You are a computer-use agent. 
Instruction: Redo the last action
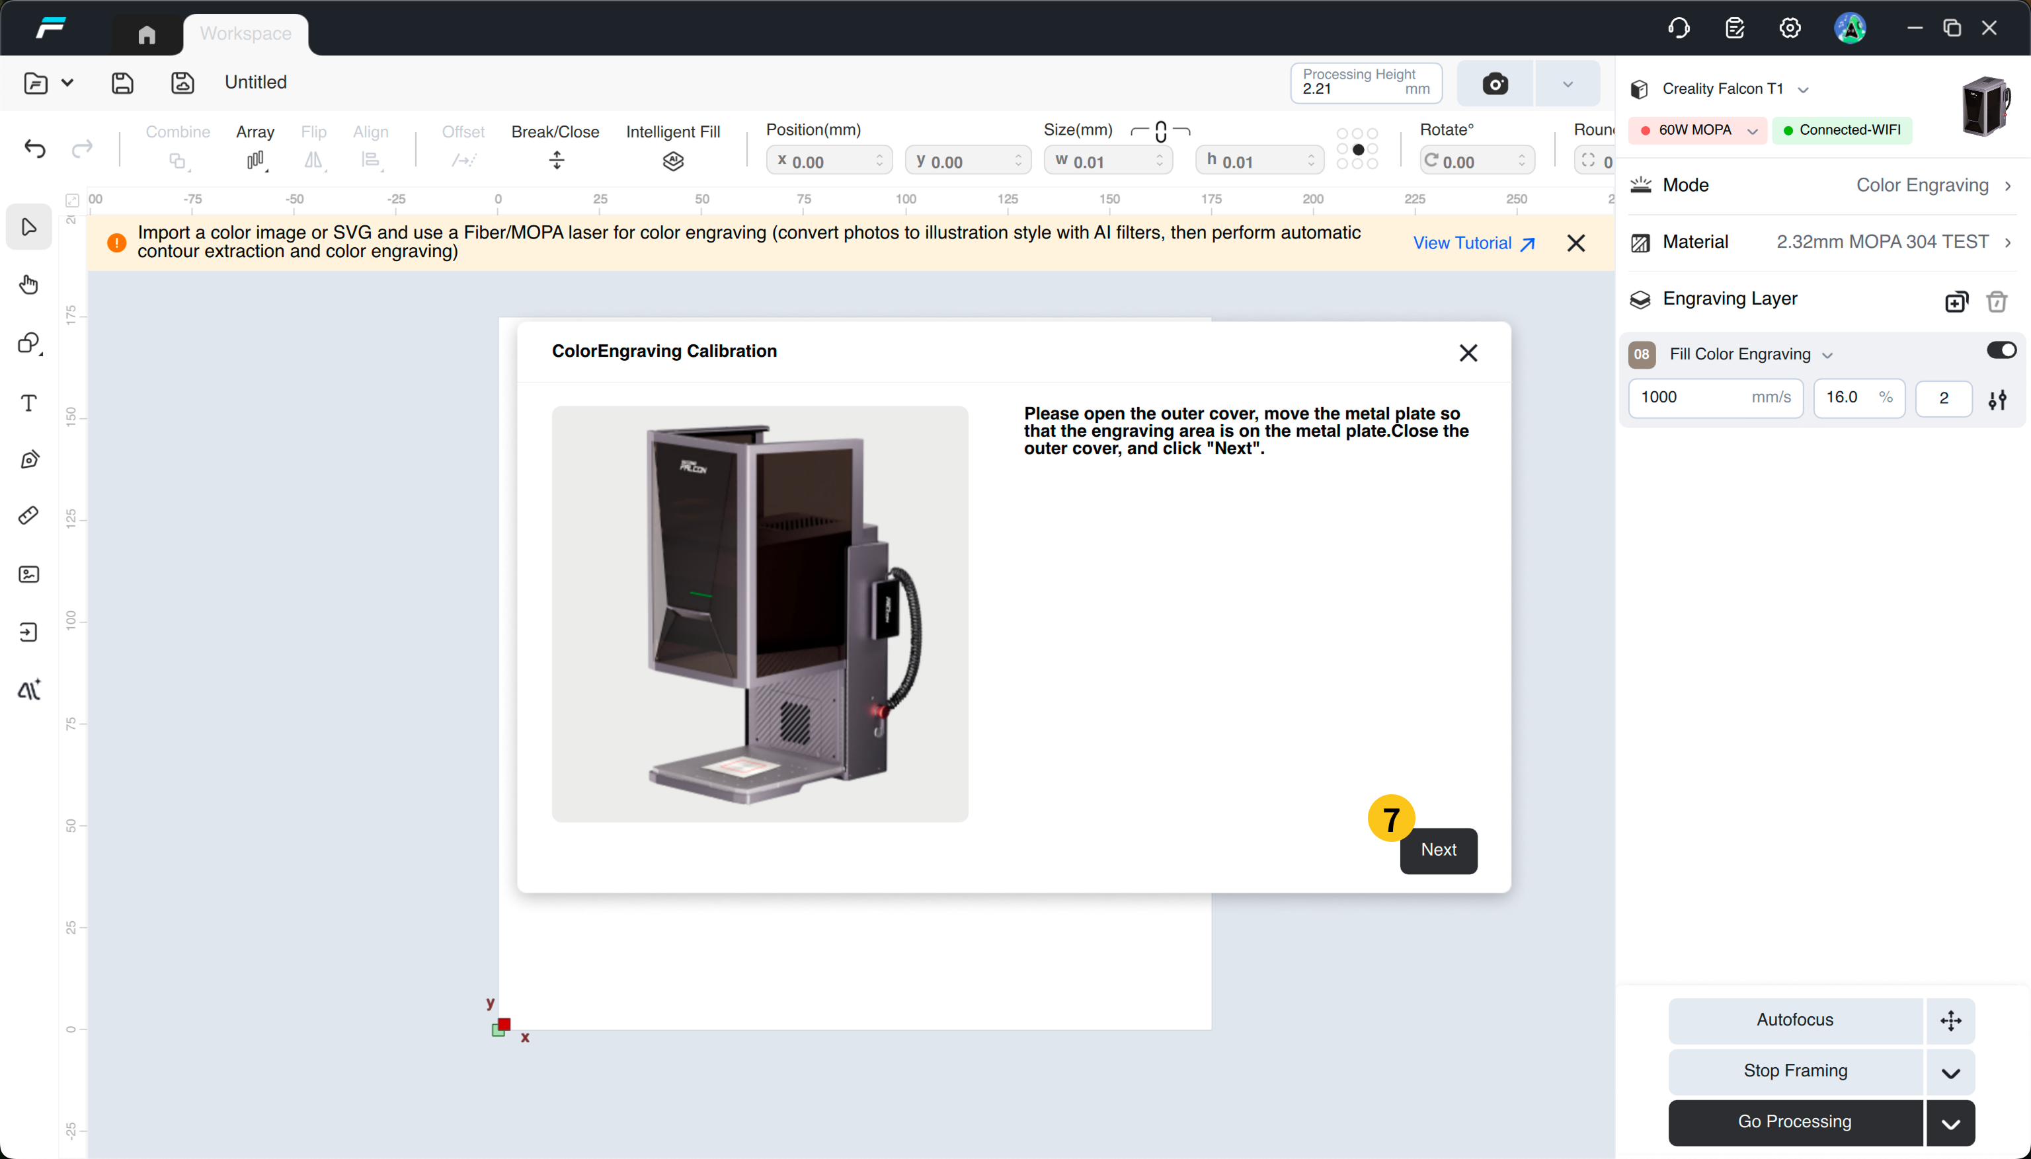82,149
